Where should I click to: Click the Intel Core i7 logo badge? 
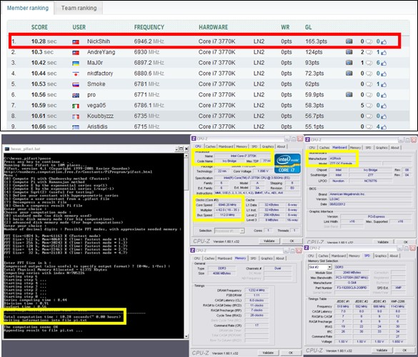click(287, 164)
